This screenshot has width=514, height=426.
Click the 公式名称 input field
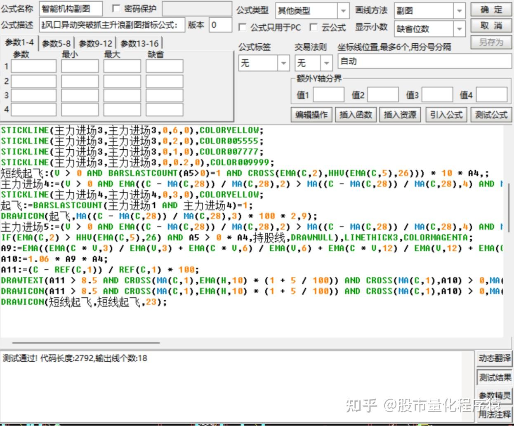click(x=71, y=9)
